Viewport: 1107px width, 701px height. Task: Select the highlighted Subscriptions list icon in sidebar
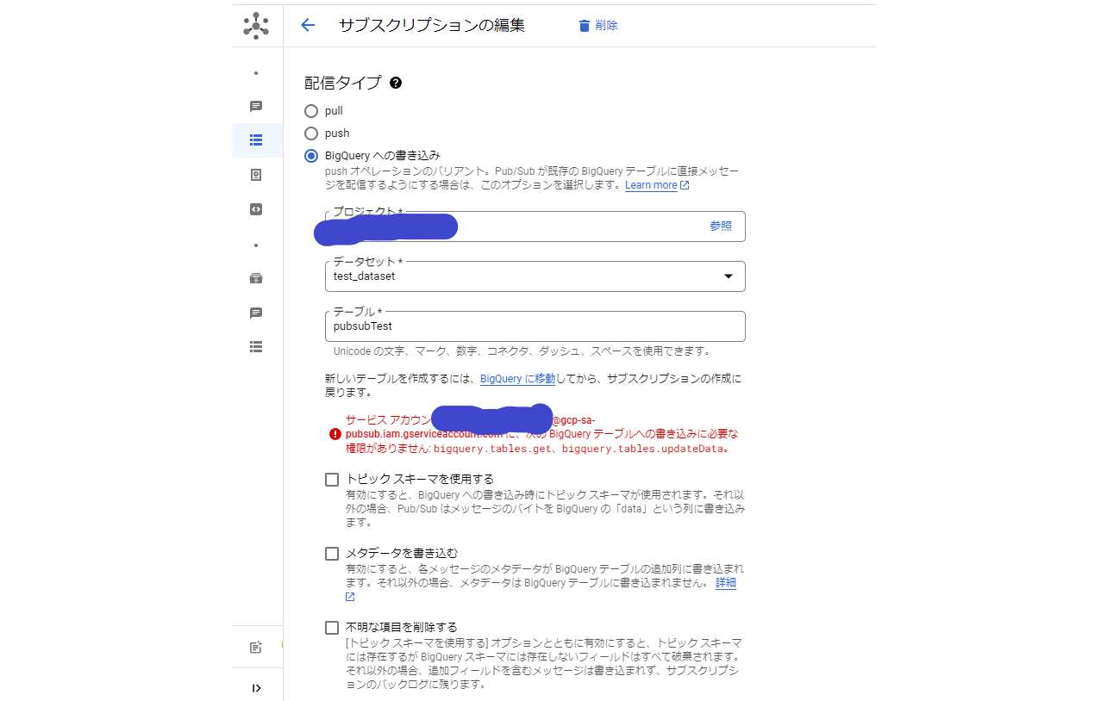coord(256,140)
